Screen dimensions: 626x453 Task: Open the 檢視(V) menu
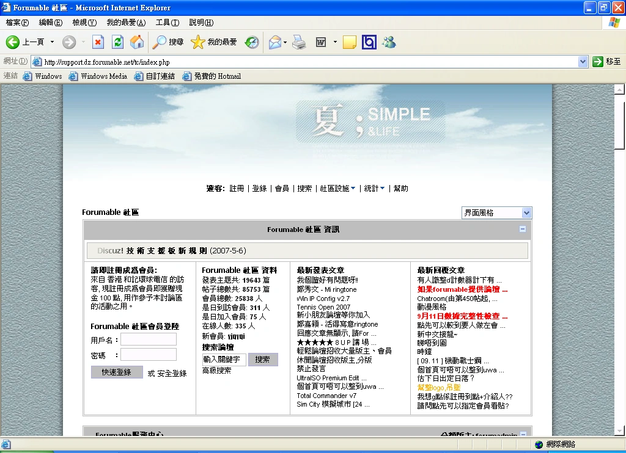pyautogui.click(x=84, y=23)
